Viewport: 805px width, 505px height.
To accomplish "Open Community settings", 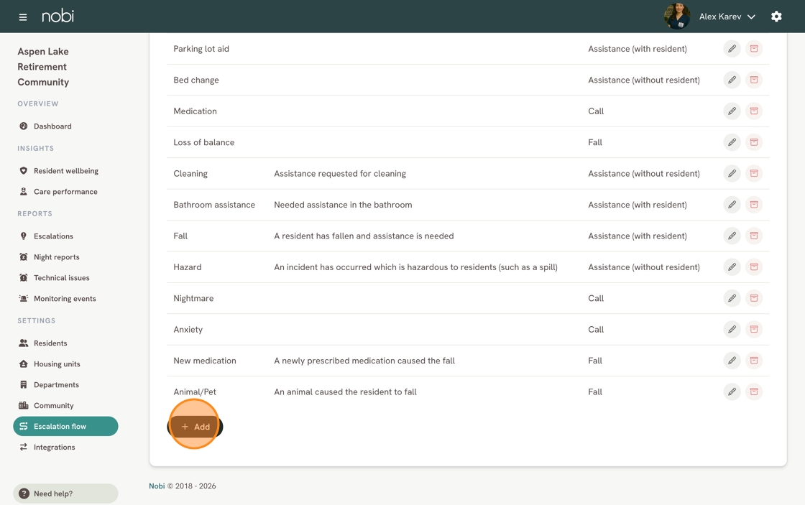I will pos(65,405).
